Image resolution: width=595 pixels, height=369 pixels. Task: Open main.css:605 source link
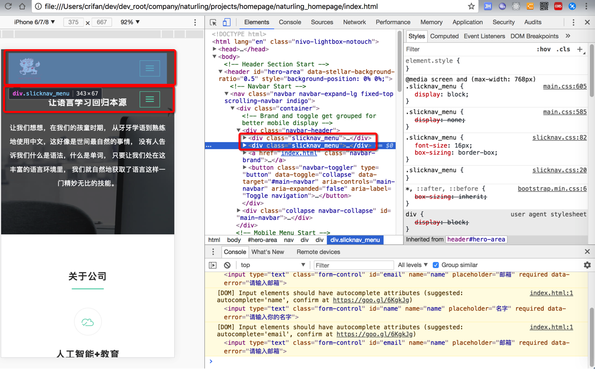pyautogui.click(x=565, y=86)
